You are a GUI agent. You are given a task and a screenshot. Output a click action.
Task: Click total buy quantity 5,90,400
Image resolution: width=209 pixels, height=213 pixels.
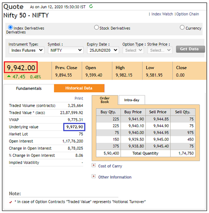pyautogui.click(x=111, y=153)
